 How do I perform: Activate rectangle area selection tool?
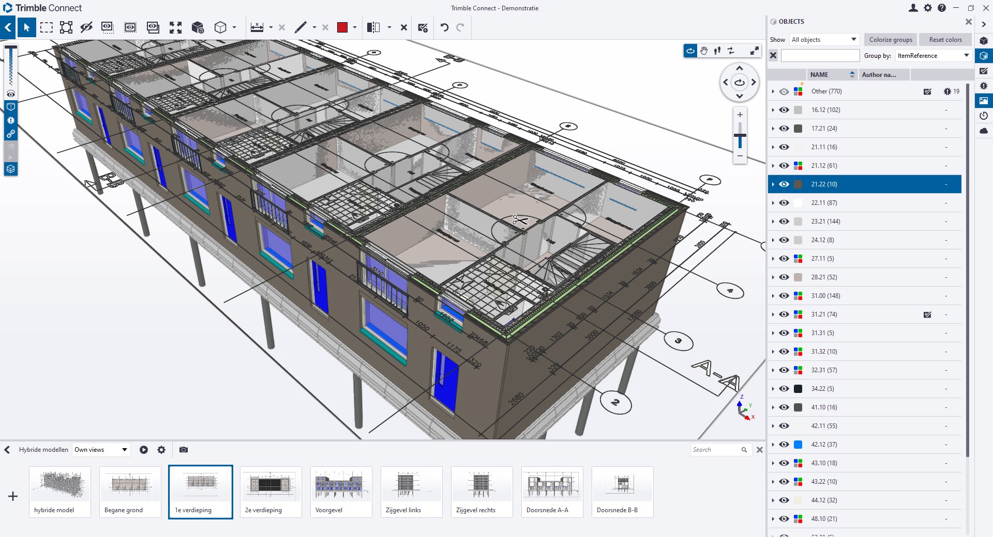click(x=47, y=27)
